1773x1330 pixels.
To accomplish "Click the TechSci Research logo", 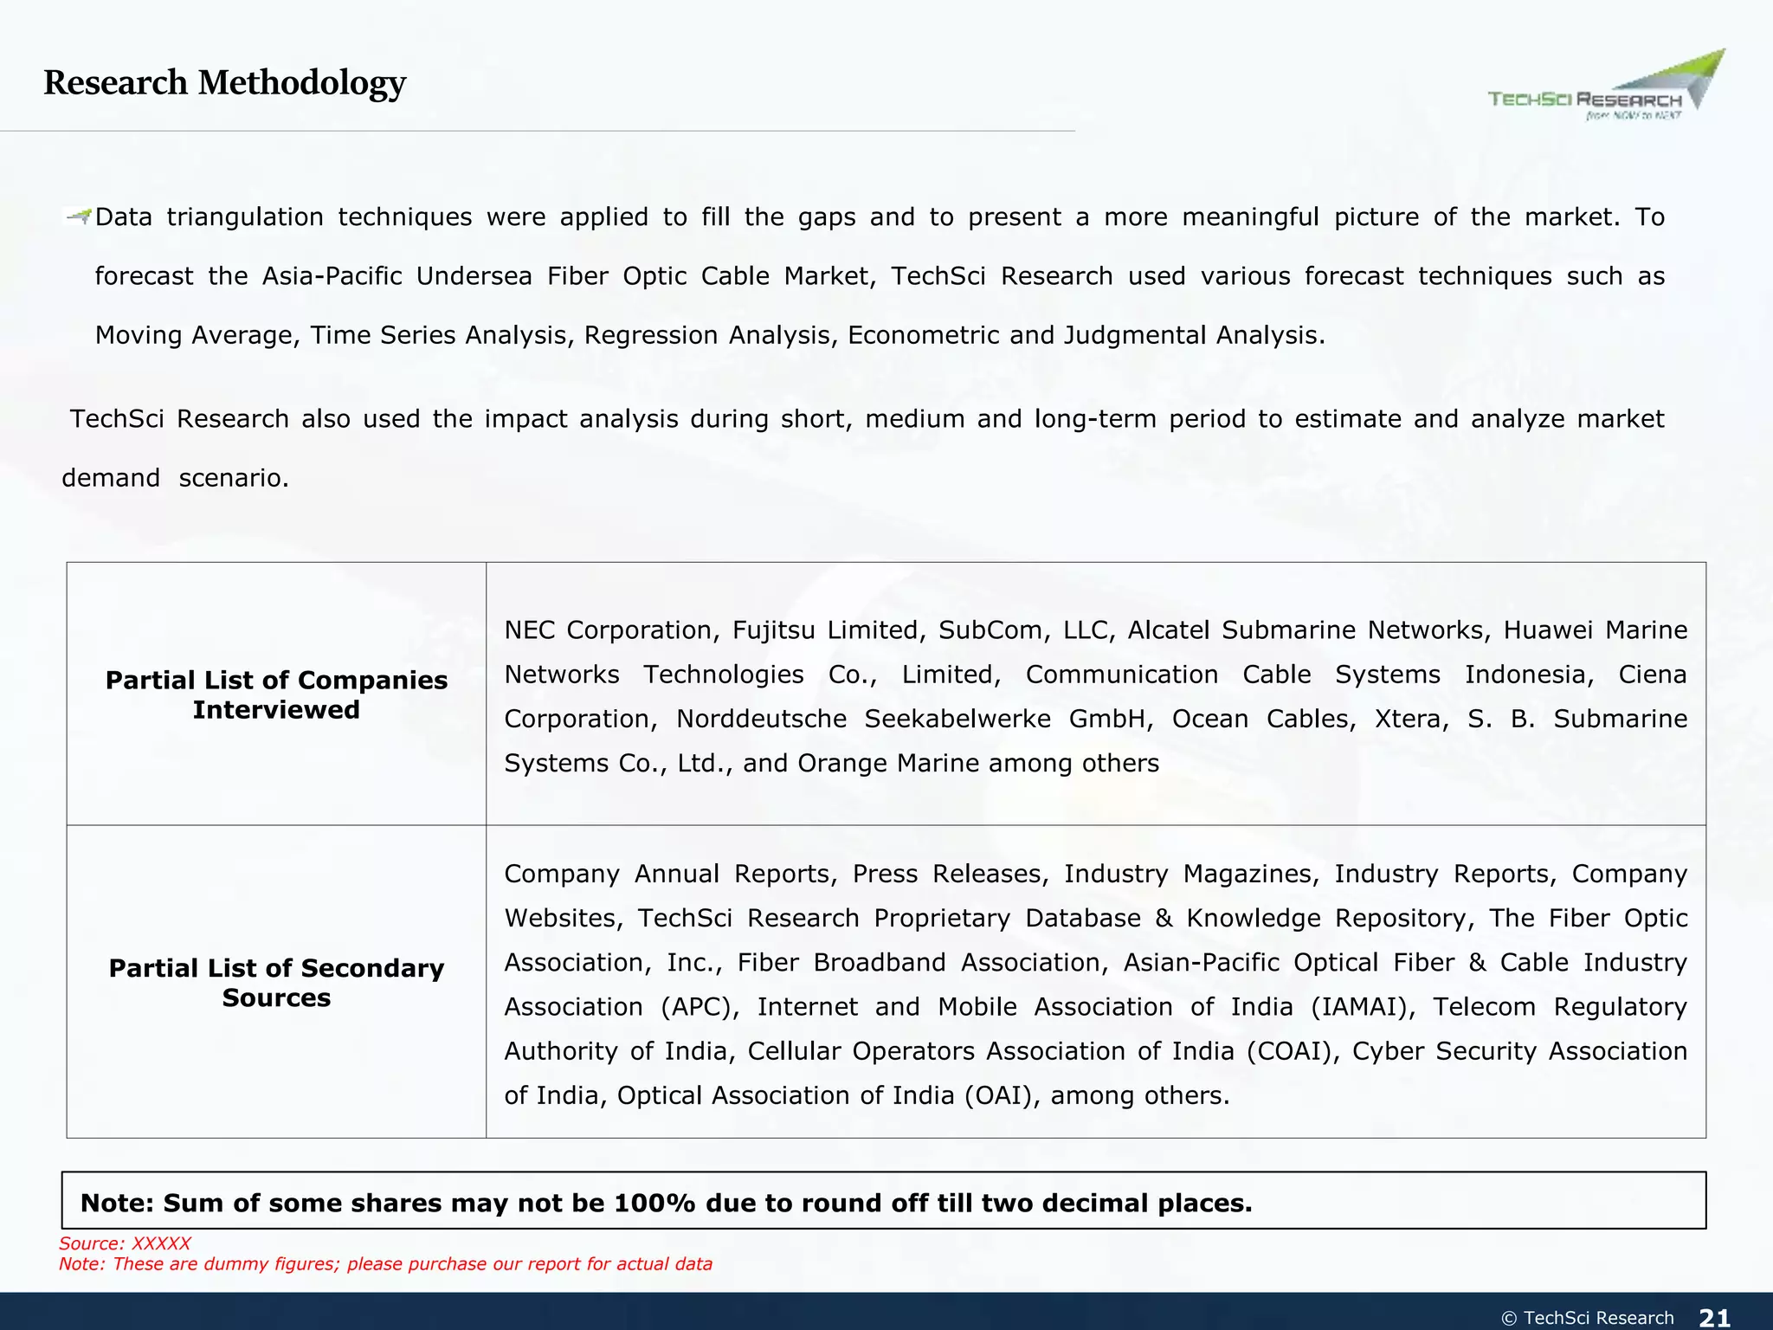I will [x=1606, y=86].
